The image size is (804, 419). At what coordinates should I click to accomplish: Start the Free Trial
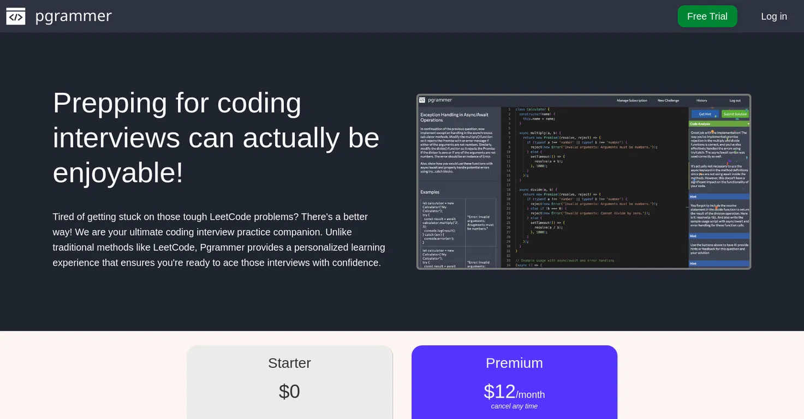click(x=707, y=16)
